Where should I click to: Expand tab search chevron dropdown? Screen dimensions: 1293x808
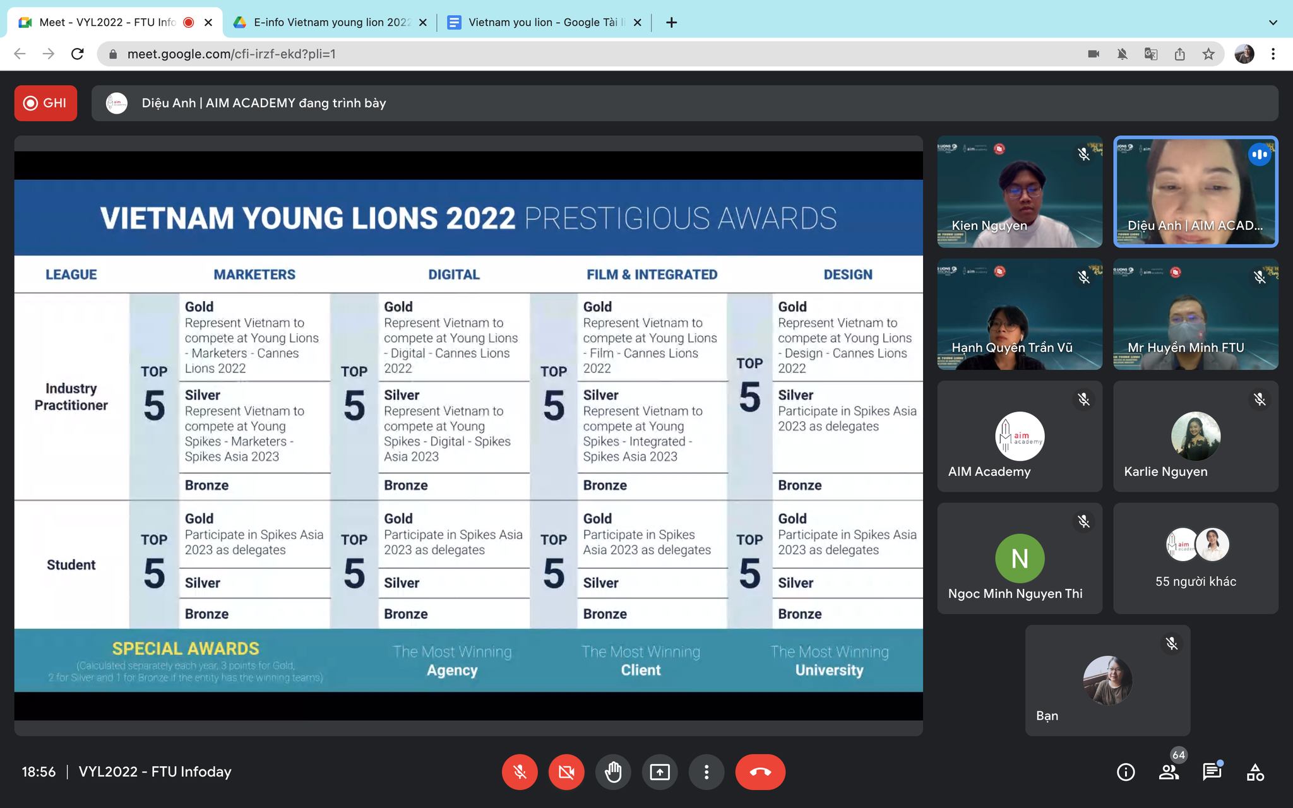[1273, 22]
